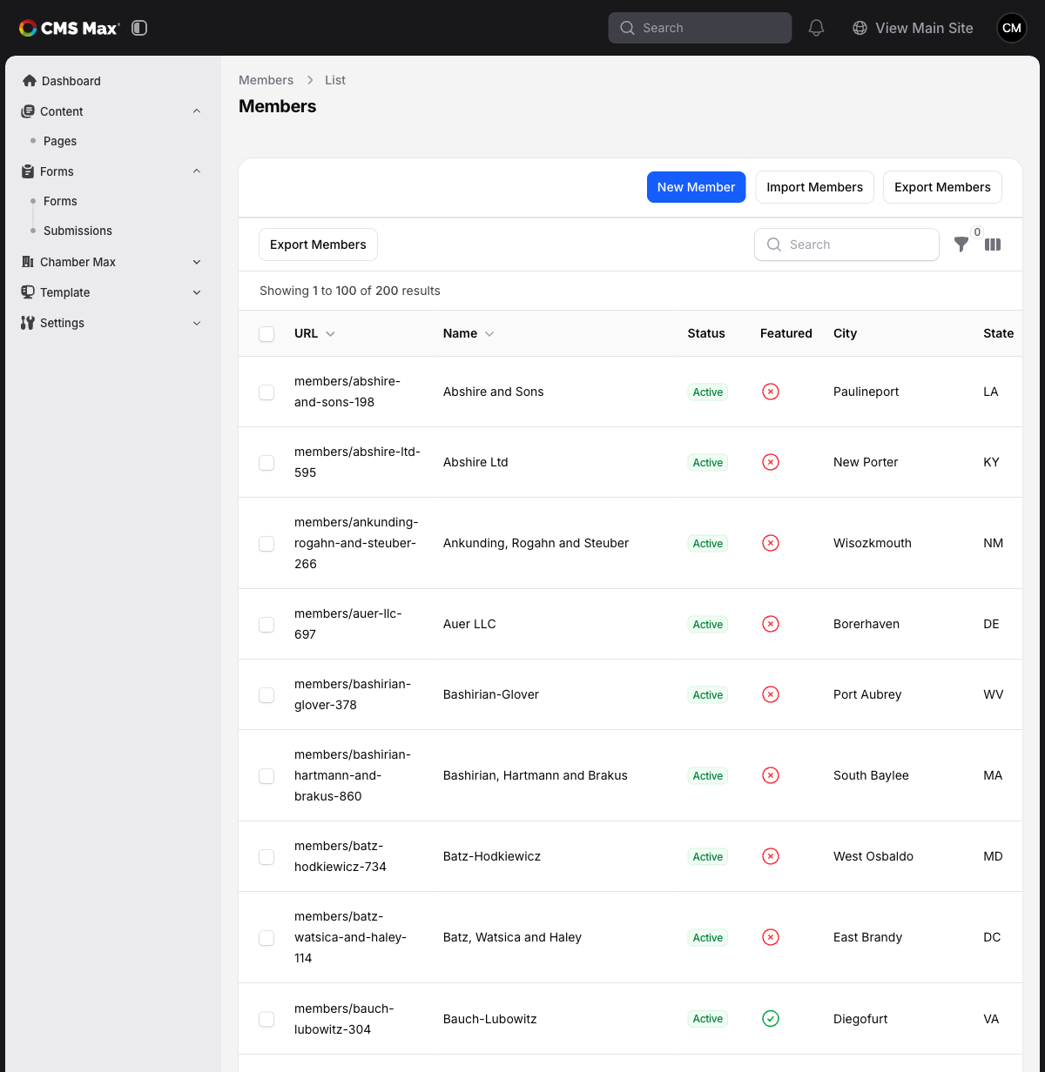Image resolution: width=1045 pixels, height=1072 pixels.
Task: Collapse the Forms sidebar section chevron
Action: [197, 171]
